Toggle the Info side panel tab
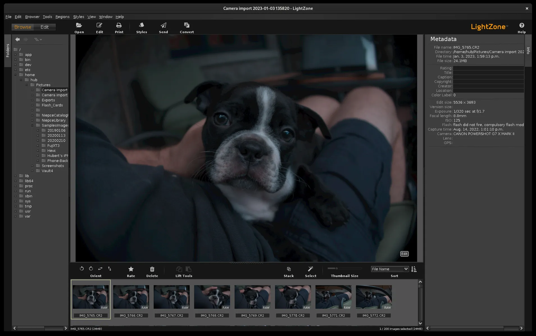The image size is (536, 336). (x=528, y=51)
